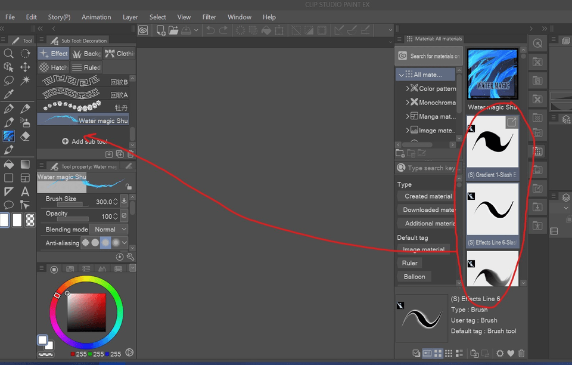Apply the Ruler default tag
The image size is (572, 365).
click(409, 262)
